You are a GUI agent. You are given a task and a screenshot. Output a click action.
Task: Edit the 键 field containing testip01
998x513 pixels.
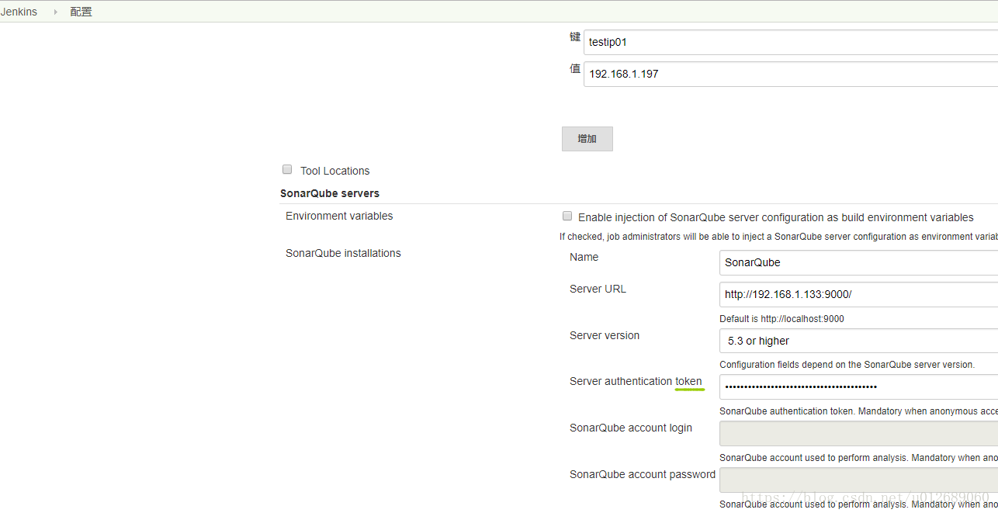(x=791, y=42)
